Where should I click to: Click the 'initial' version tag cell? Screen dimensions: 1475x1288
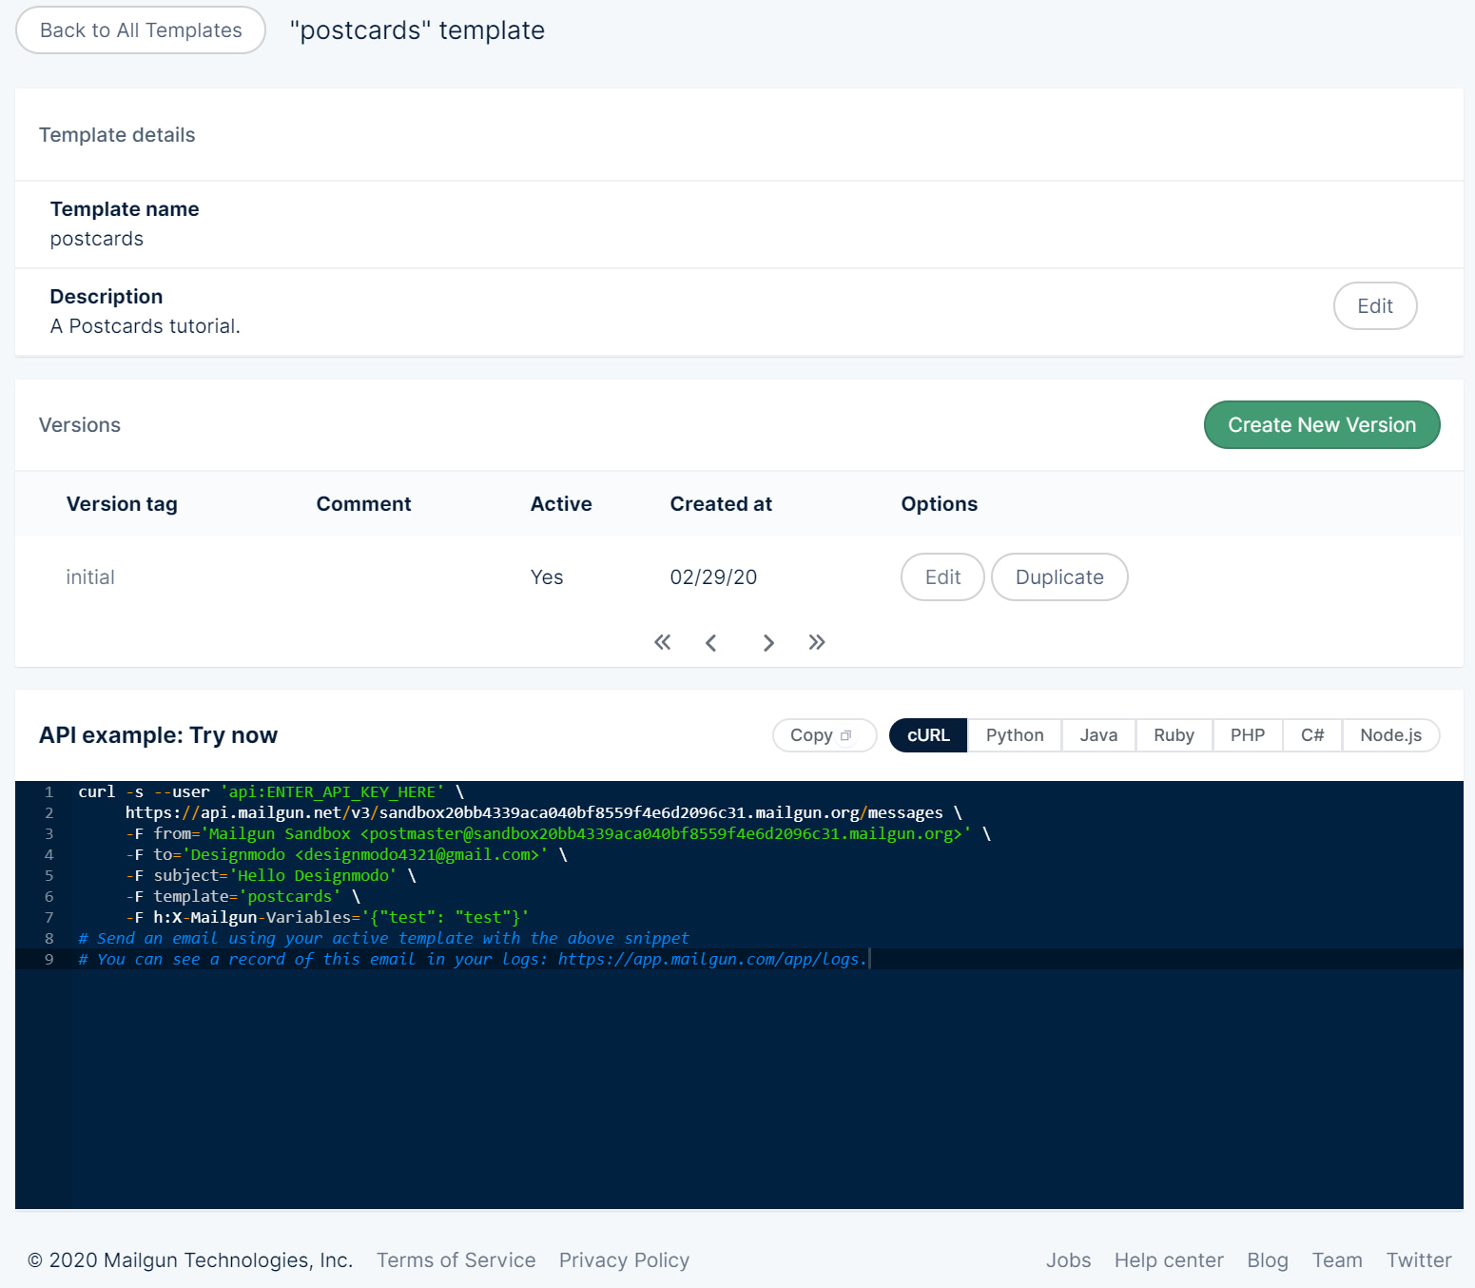(90, 577)
